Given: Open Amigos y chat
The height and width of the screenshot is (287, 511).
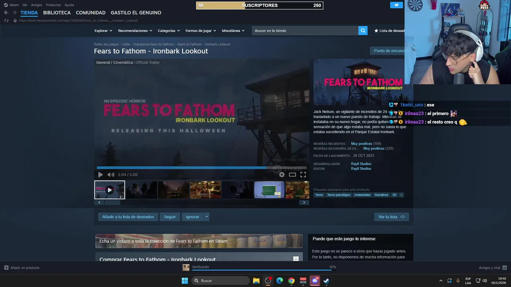Looking at the screenshot, I should click(493, 268).
